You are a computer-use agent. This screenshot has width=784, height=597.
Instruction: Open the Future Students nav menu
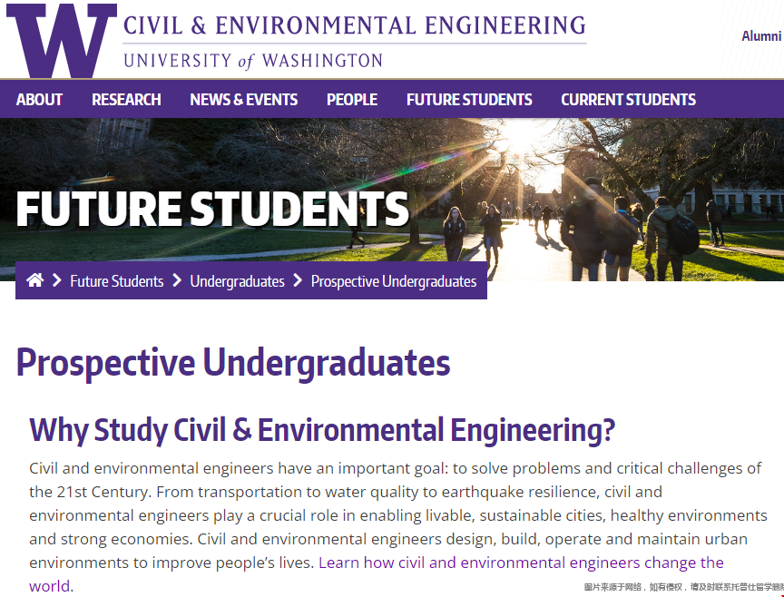[469, 100]
